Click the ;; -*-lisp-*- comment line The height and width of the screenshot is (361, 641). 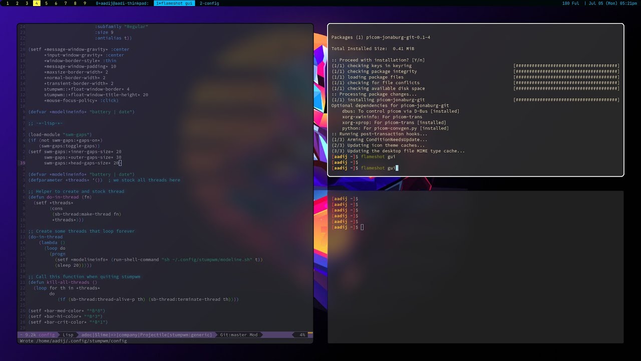46,123
